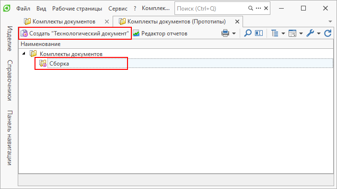Viewport: 337px width, 189px height.
Task: Click the column layout table icon
Action: click(292, 33)
